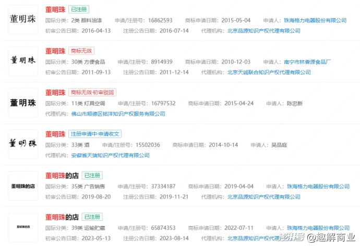This screenshot has width=360, height=248.
Task: Open 董明珠 title of registration 8914939
Action: coord(55,51)
